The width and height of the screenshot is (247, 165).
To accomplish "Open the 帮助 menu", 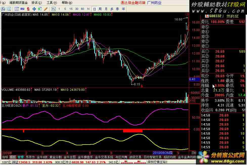I will [x=67, y=3].
